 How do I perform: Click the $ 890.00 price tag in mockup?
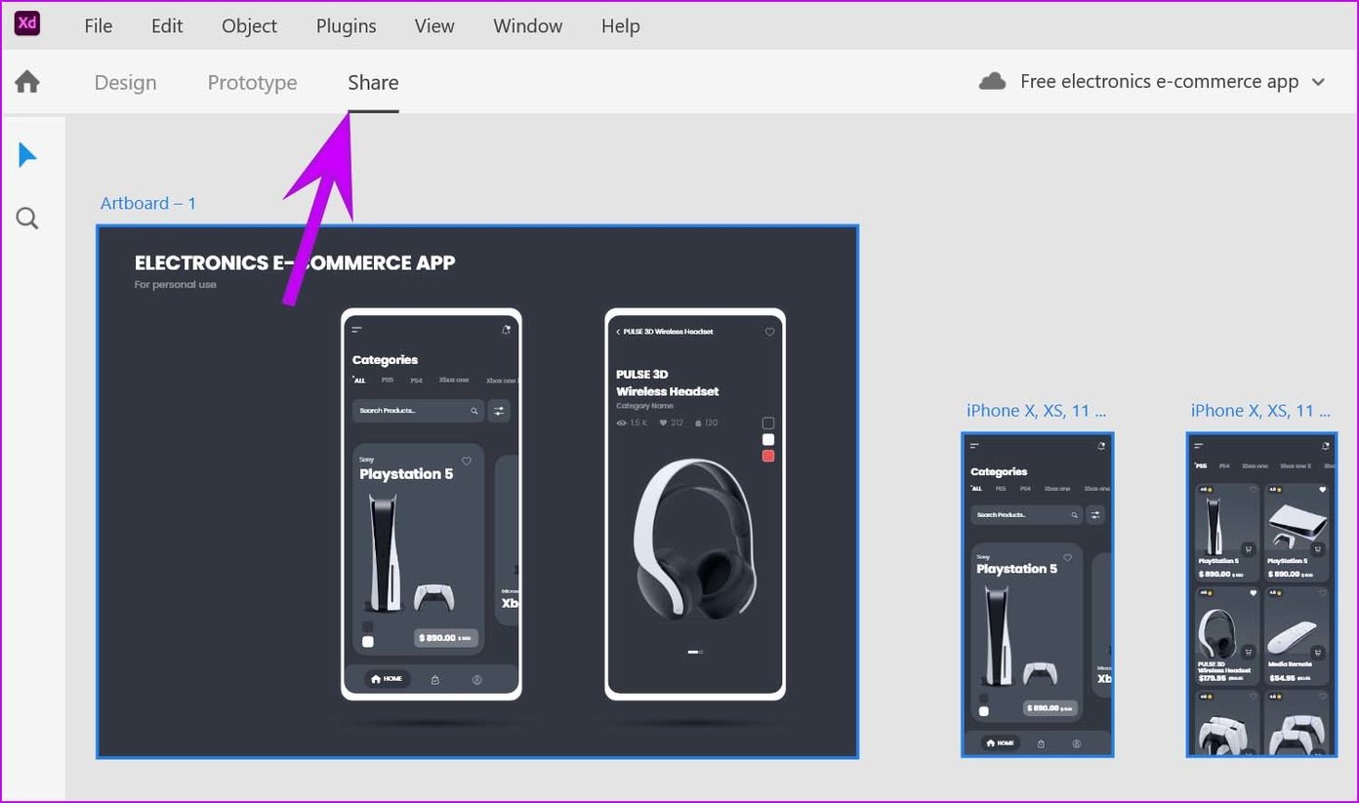pos(445,638)
